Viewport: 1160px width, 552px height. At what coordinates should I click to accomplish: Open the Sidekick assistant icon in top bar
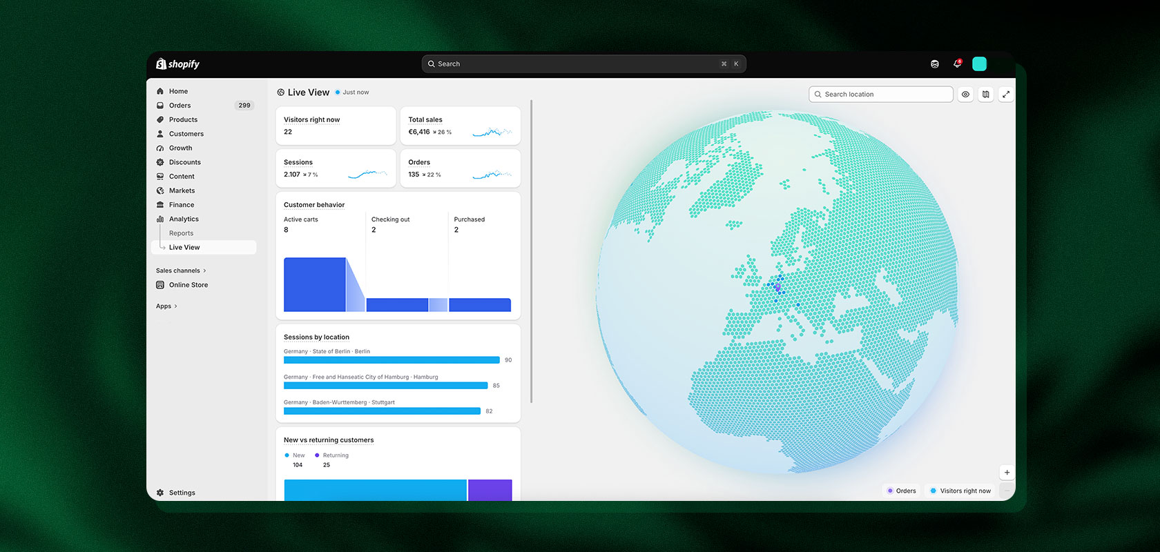935,64
